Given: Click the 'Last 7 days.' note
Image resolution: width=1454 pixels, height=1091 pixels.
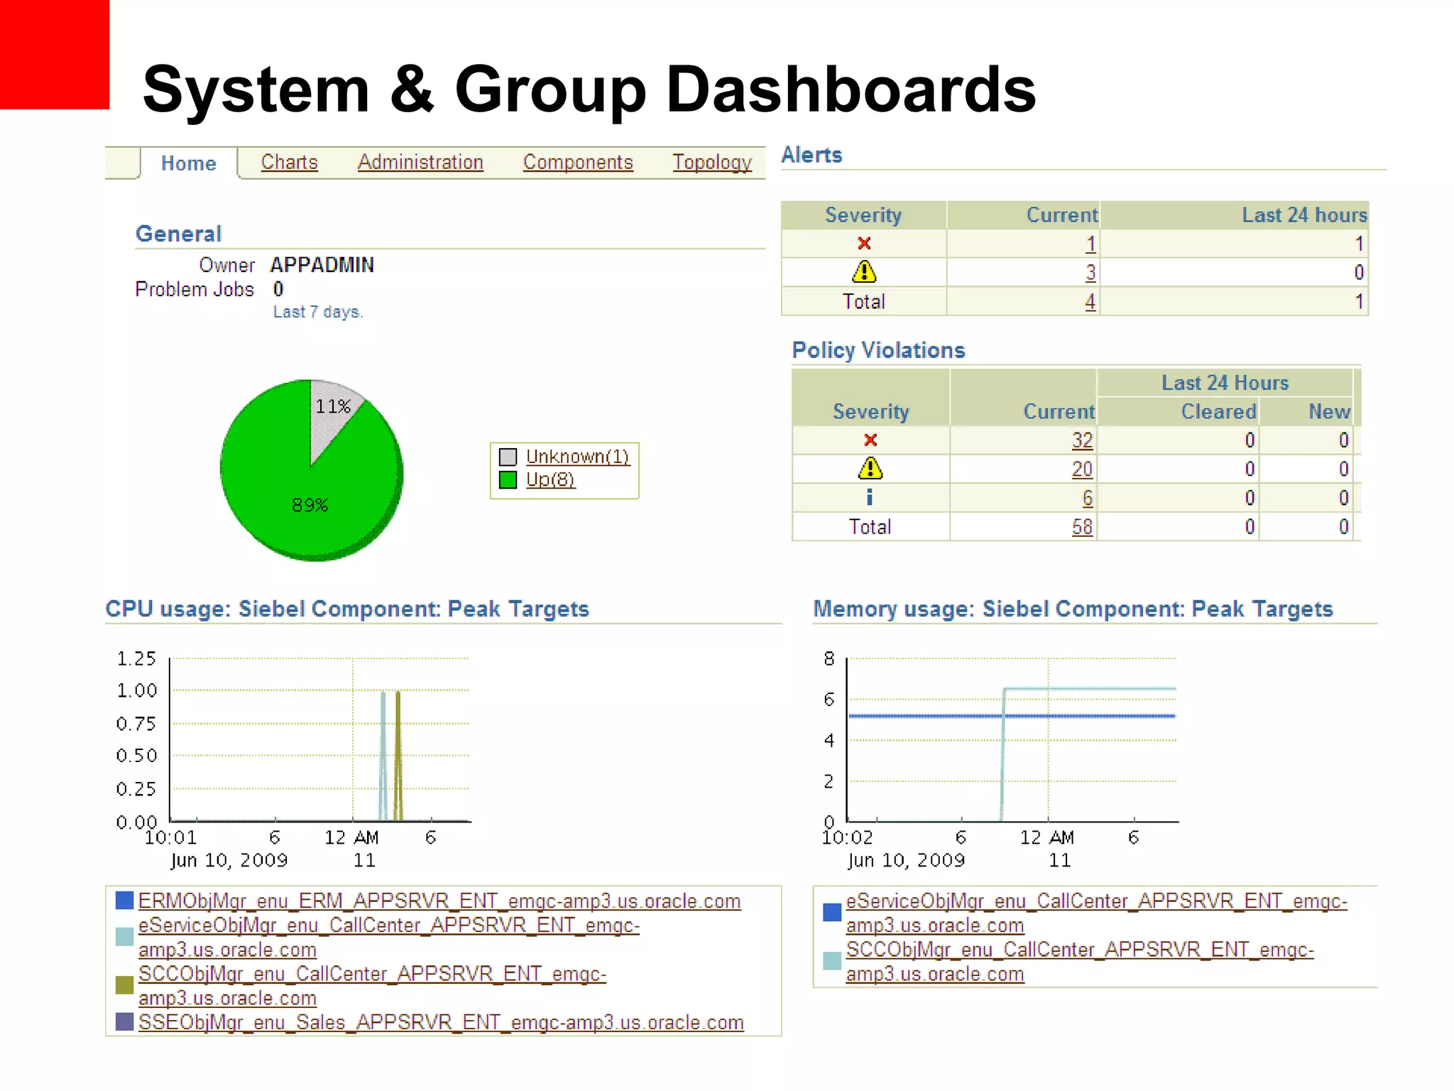Looking at the screenshot, I should pos(318,312).
